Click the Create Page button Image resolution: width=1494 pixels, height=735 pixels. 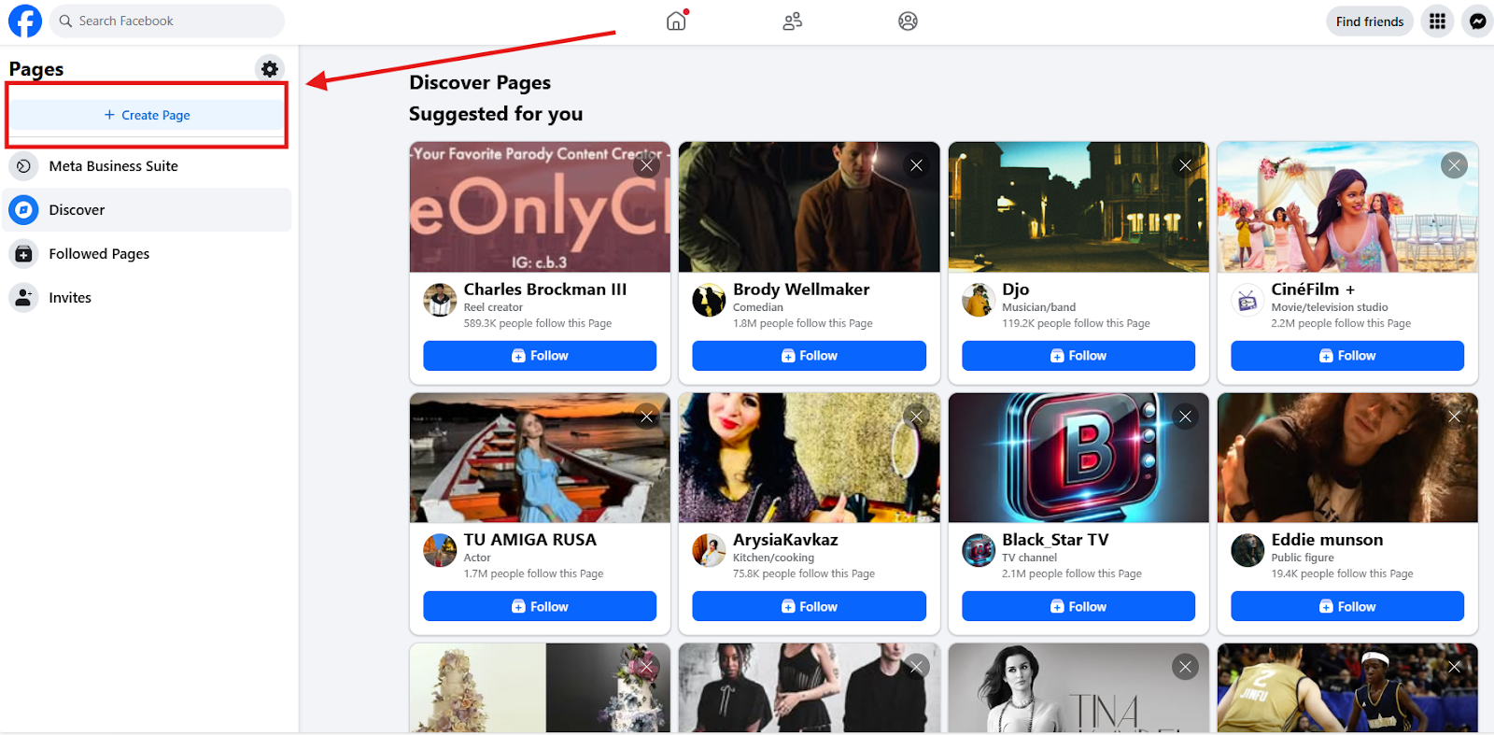click(x=148, y=115)
